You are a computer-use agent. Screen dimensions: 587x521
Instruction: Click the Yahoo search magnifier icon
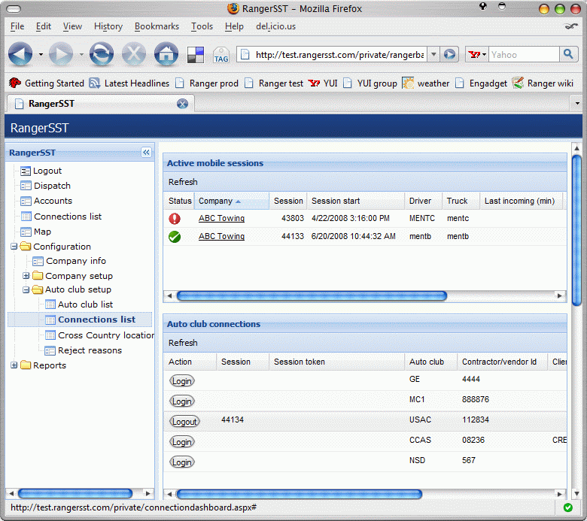pyautogui.click(x=568, y=54)
